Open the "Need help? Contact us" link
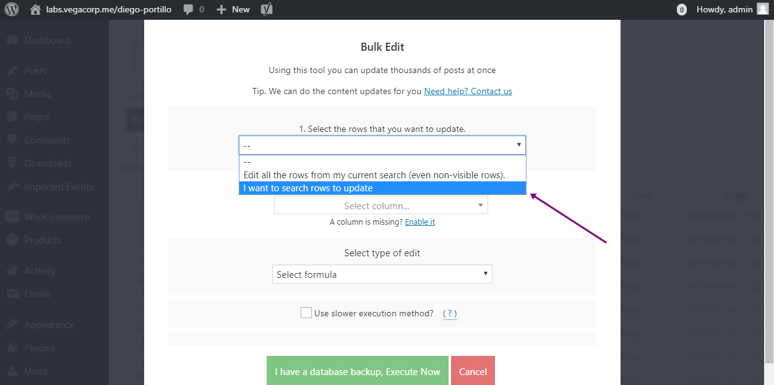Screen dimensions: 774x385 point(468,91)
